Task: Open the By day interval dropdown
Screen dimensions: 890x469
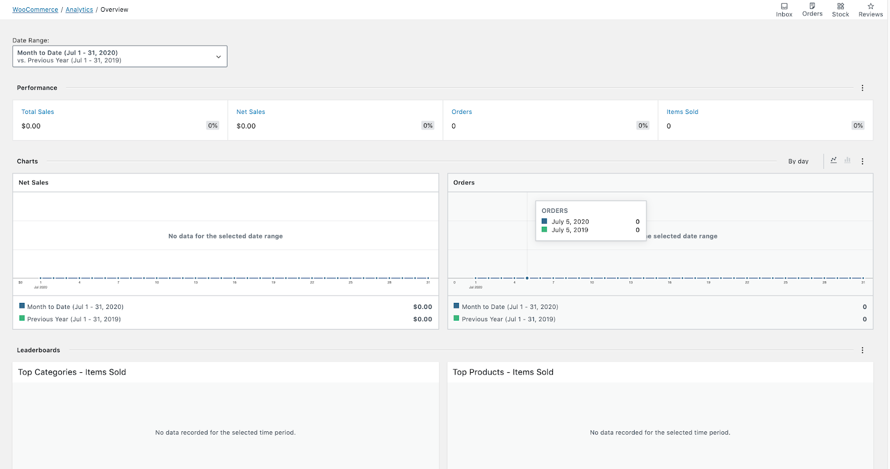Action: pos(798,161)
